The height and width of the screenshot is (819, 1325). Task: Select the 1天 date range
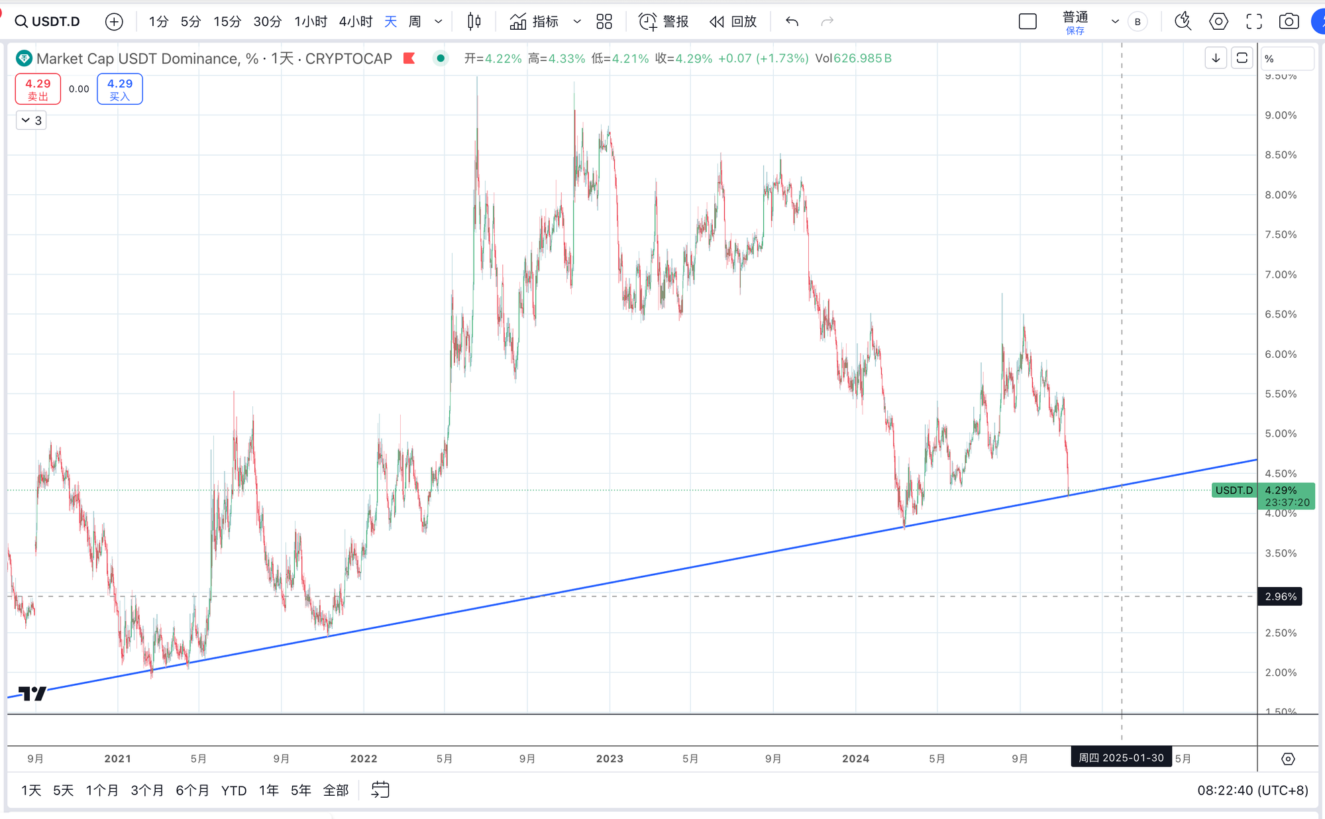click(31, 791)
